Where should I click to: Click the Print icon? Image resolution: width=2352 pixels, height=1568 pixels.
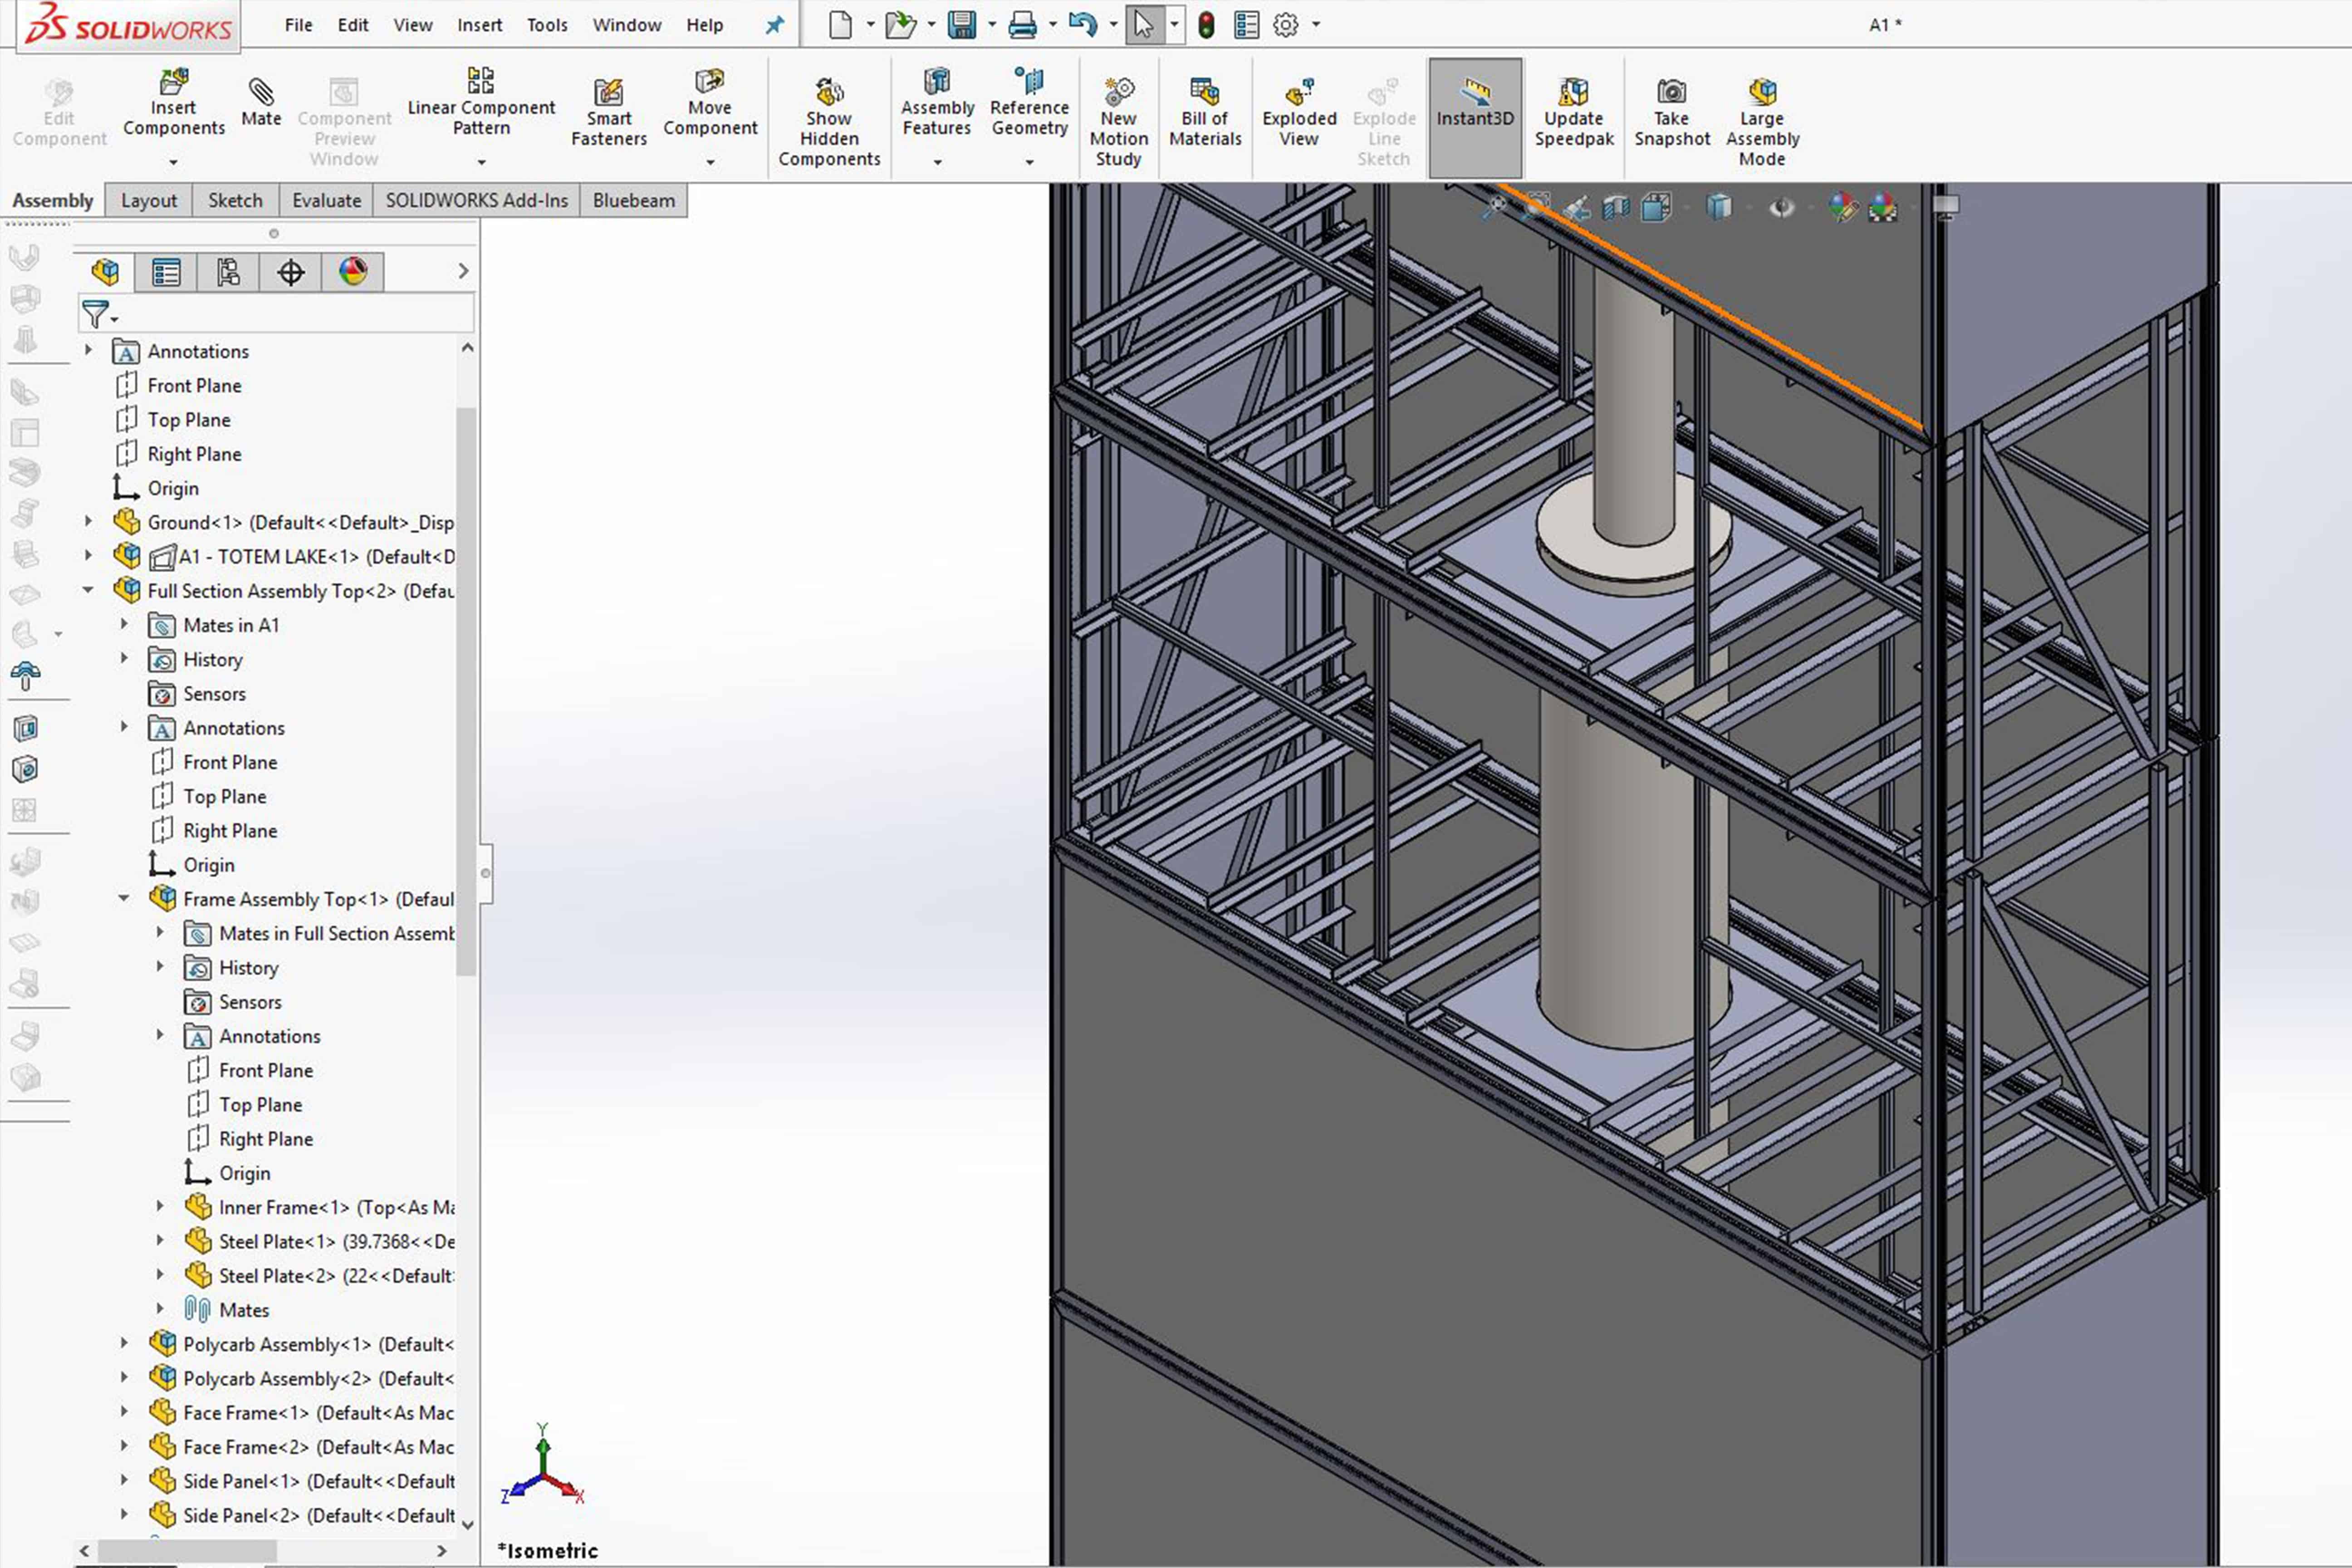(x=1022, y=25)
